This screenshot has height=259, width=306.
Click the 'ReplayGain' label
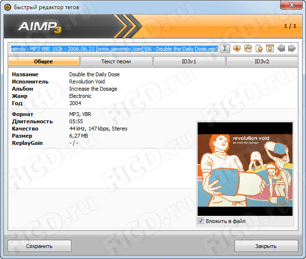[27, 143]
